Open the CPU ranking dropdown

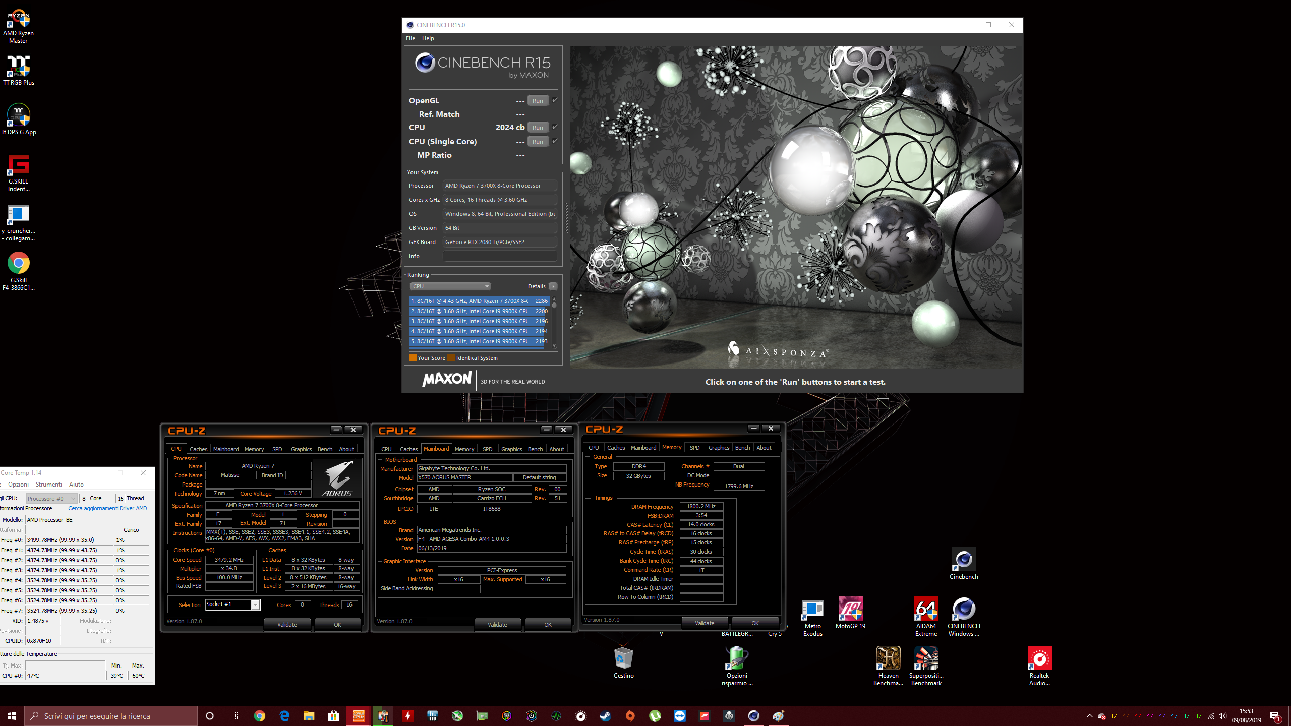pos(450,286)
